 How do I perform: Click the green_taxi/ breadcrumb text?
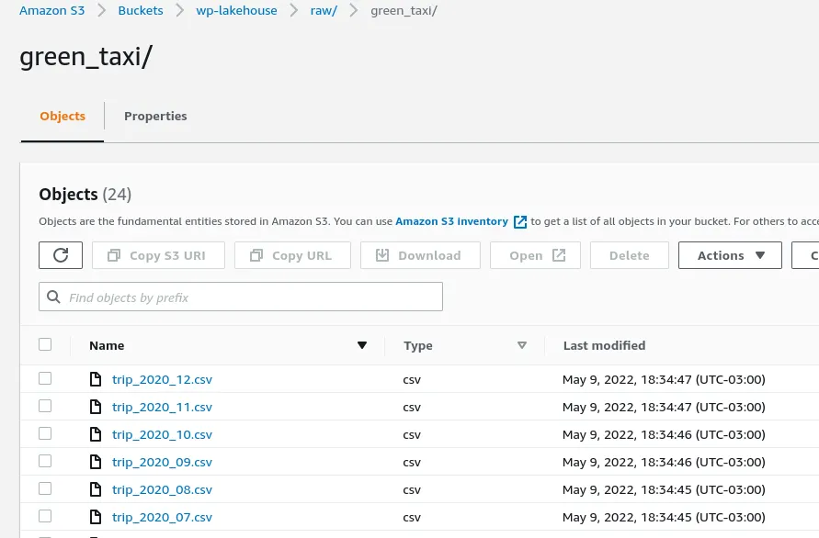click(404, 10)
